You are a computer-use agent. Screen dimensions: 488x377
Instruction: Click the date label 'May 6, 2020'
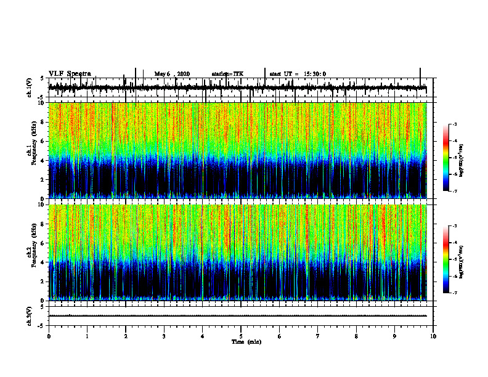tap(172, 74)
